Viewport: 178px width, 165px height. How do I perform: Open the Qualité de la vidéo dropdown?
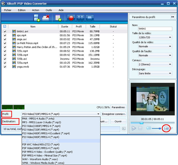(x=155, y=46)
